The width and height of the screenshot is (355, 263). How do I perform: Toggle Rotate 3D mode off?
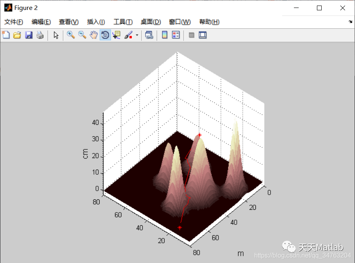[x=105, y=35]
